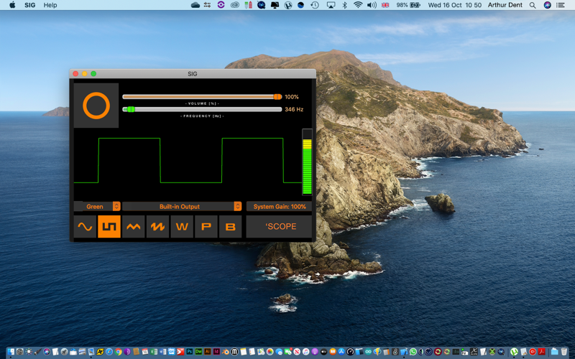Click the stepper arrows beside Built-in Output
575x359 pixels.
click(x=238, y=206)
